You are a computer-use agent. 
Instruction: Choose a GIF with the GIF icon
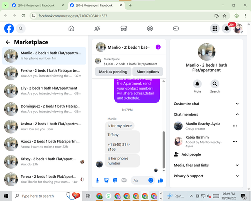tap(124, 180)
